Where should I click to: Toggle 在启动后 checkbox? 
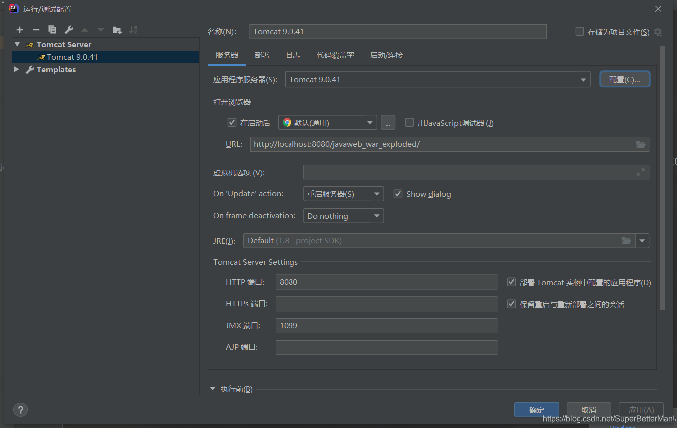click(x=232, y=122)
